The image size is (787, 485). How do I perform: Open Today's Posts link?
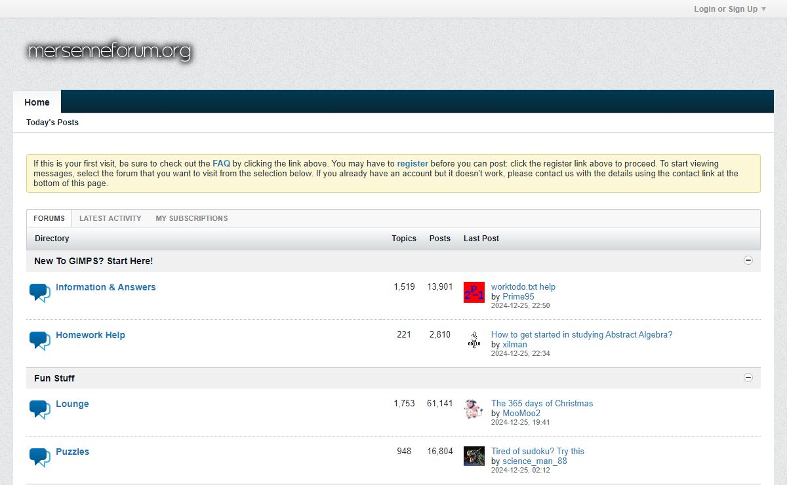(x=52, y=123)
